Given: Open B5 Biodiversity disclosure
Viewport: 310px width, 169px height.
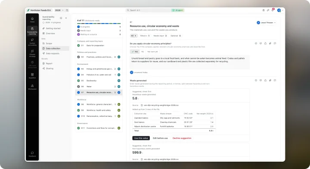Looking at the screenshot, I should coord(99,81).
